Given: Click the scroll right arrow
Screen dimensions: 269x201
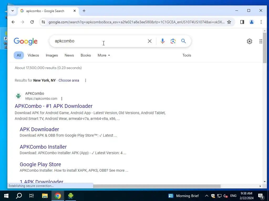Looking at the screenshot, I should point(260,186).
